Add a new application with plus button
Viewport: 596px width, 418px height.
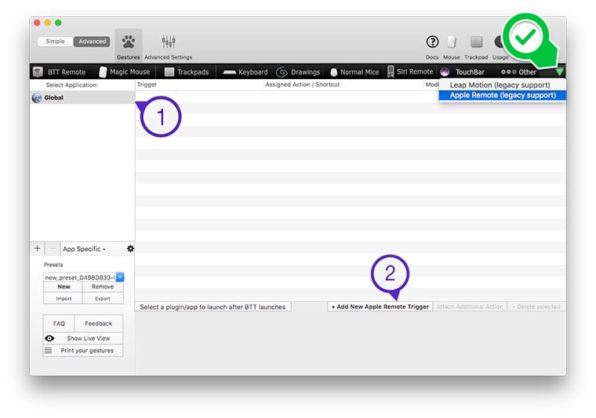[x=38, y=248]
